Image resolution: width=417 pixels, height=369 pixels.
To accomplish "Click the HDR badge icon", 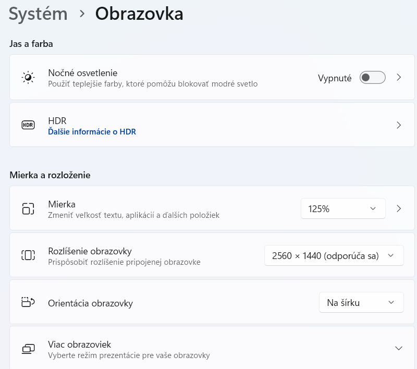I will click(28, 125).
